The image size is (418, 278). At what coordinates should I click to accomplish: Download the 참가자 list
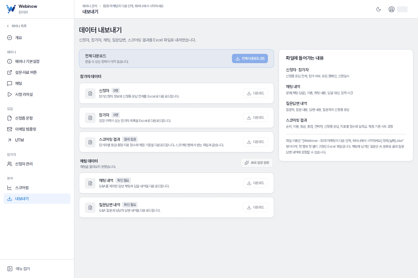click(x=255, y=118)
